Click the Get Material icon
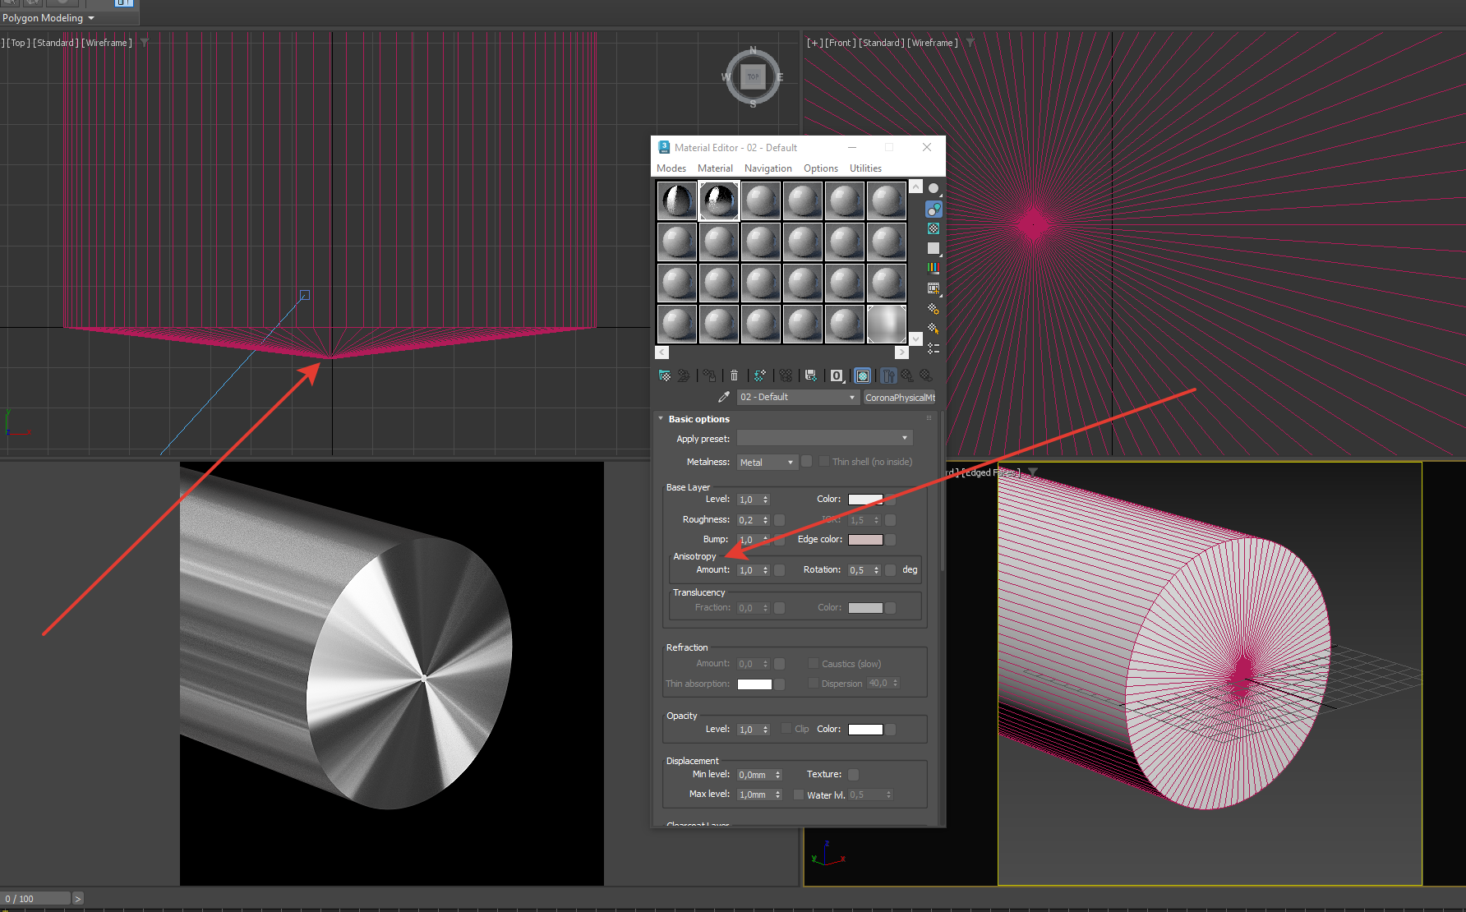 pyautogui.click(x=665, y=375)
